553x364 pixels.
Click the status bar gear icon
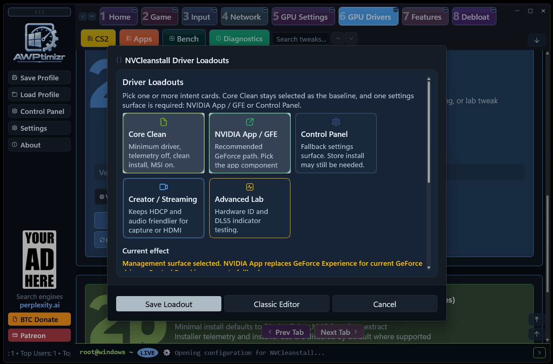pos(167,353)
